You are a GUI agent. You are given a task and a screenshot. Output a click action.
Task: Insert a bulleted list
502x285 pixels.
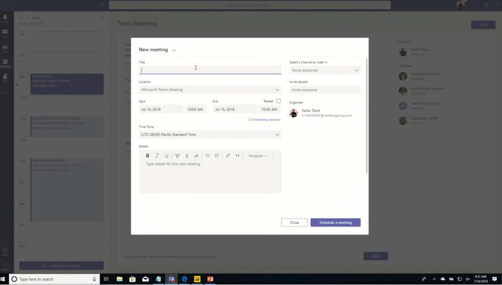[207, 155]
